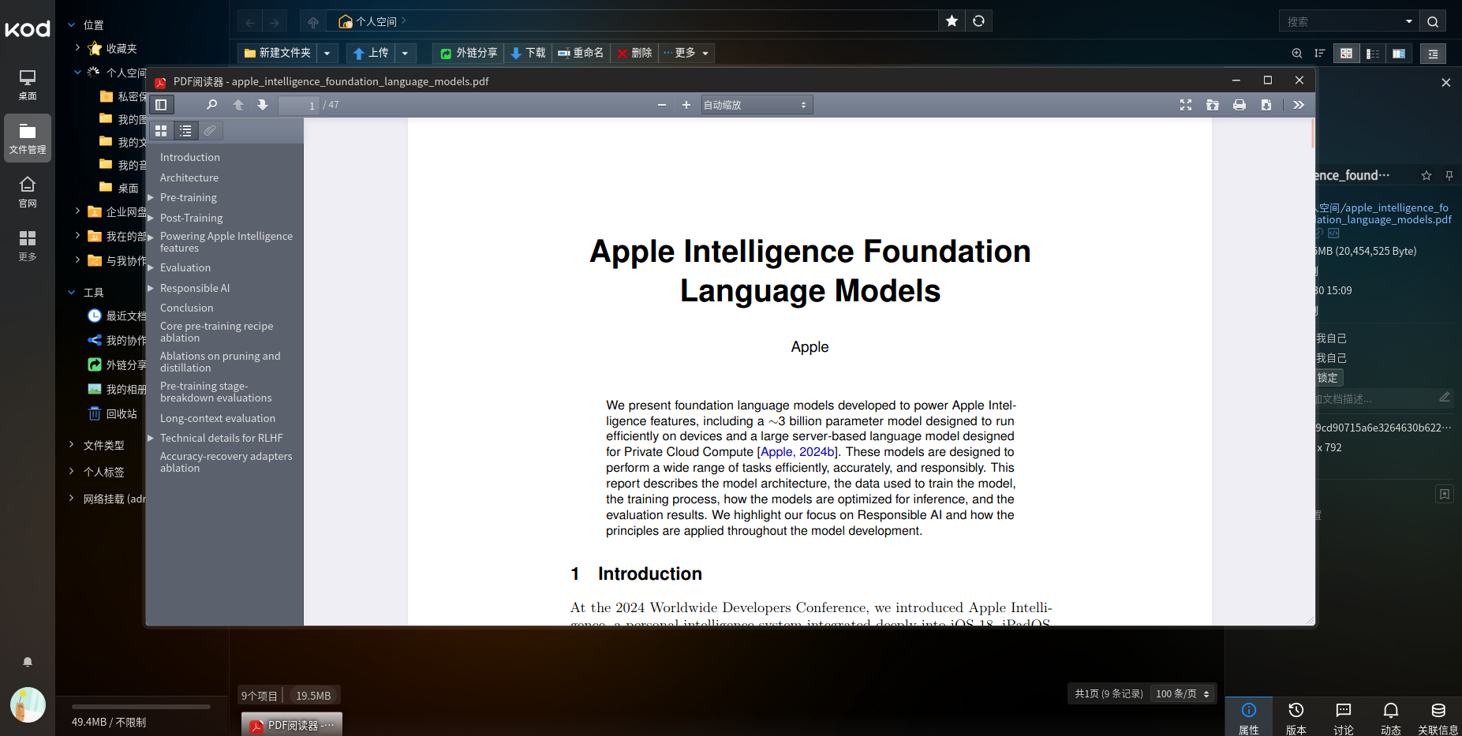The width and height of the screenshot is (1462, 736).
Task: Open 官网 website in left sidebar
Action: [x=28, y=192]
